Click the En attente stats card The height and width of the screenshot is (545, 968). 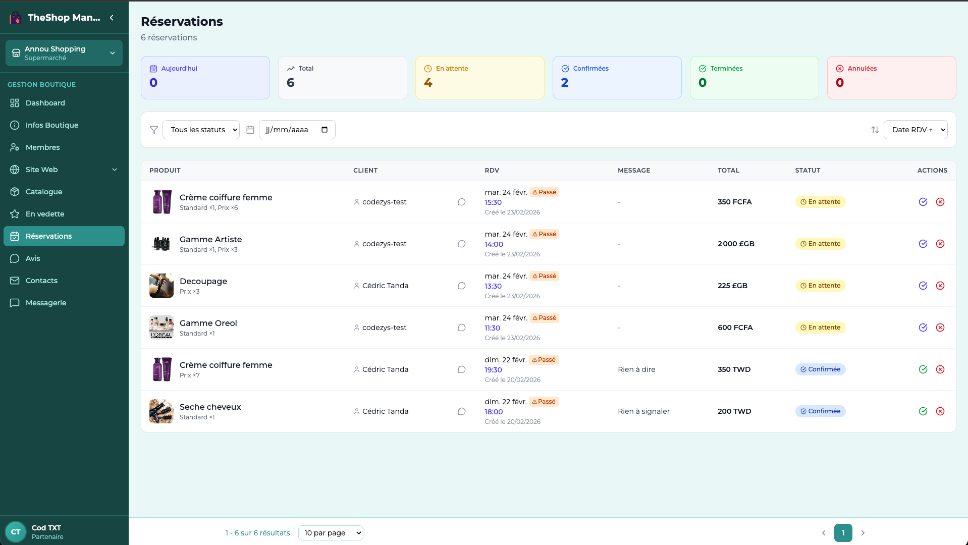(x=479, y=77)
